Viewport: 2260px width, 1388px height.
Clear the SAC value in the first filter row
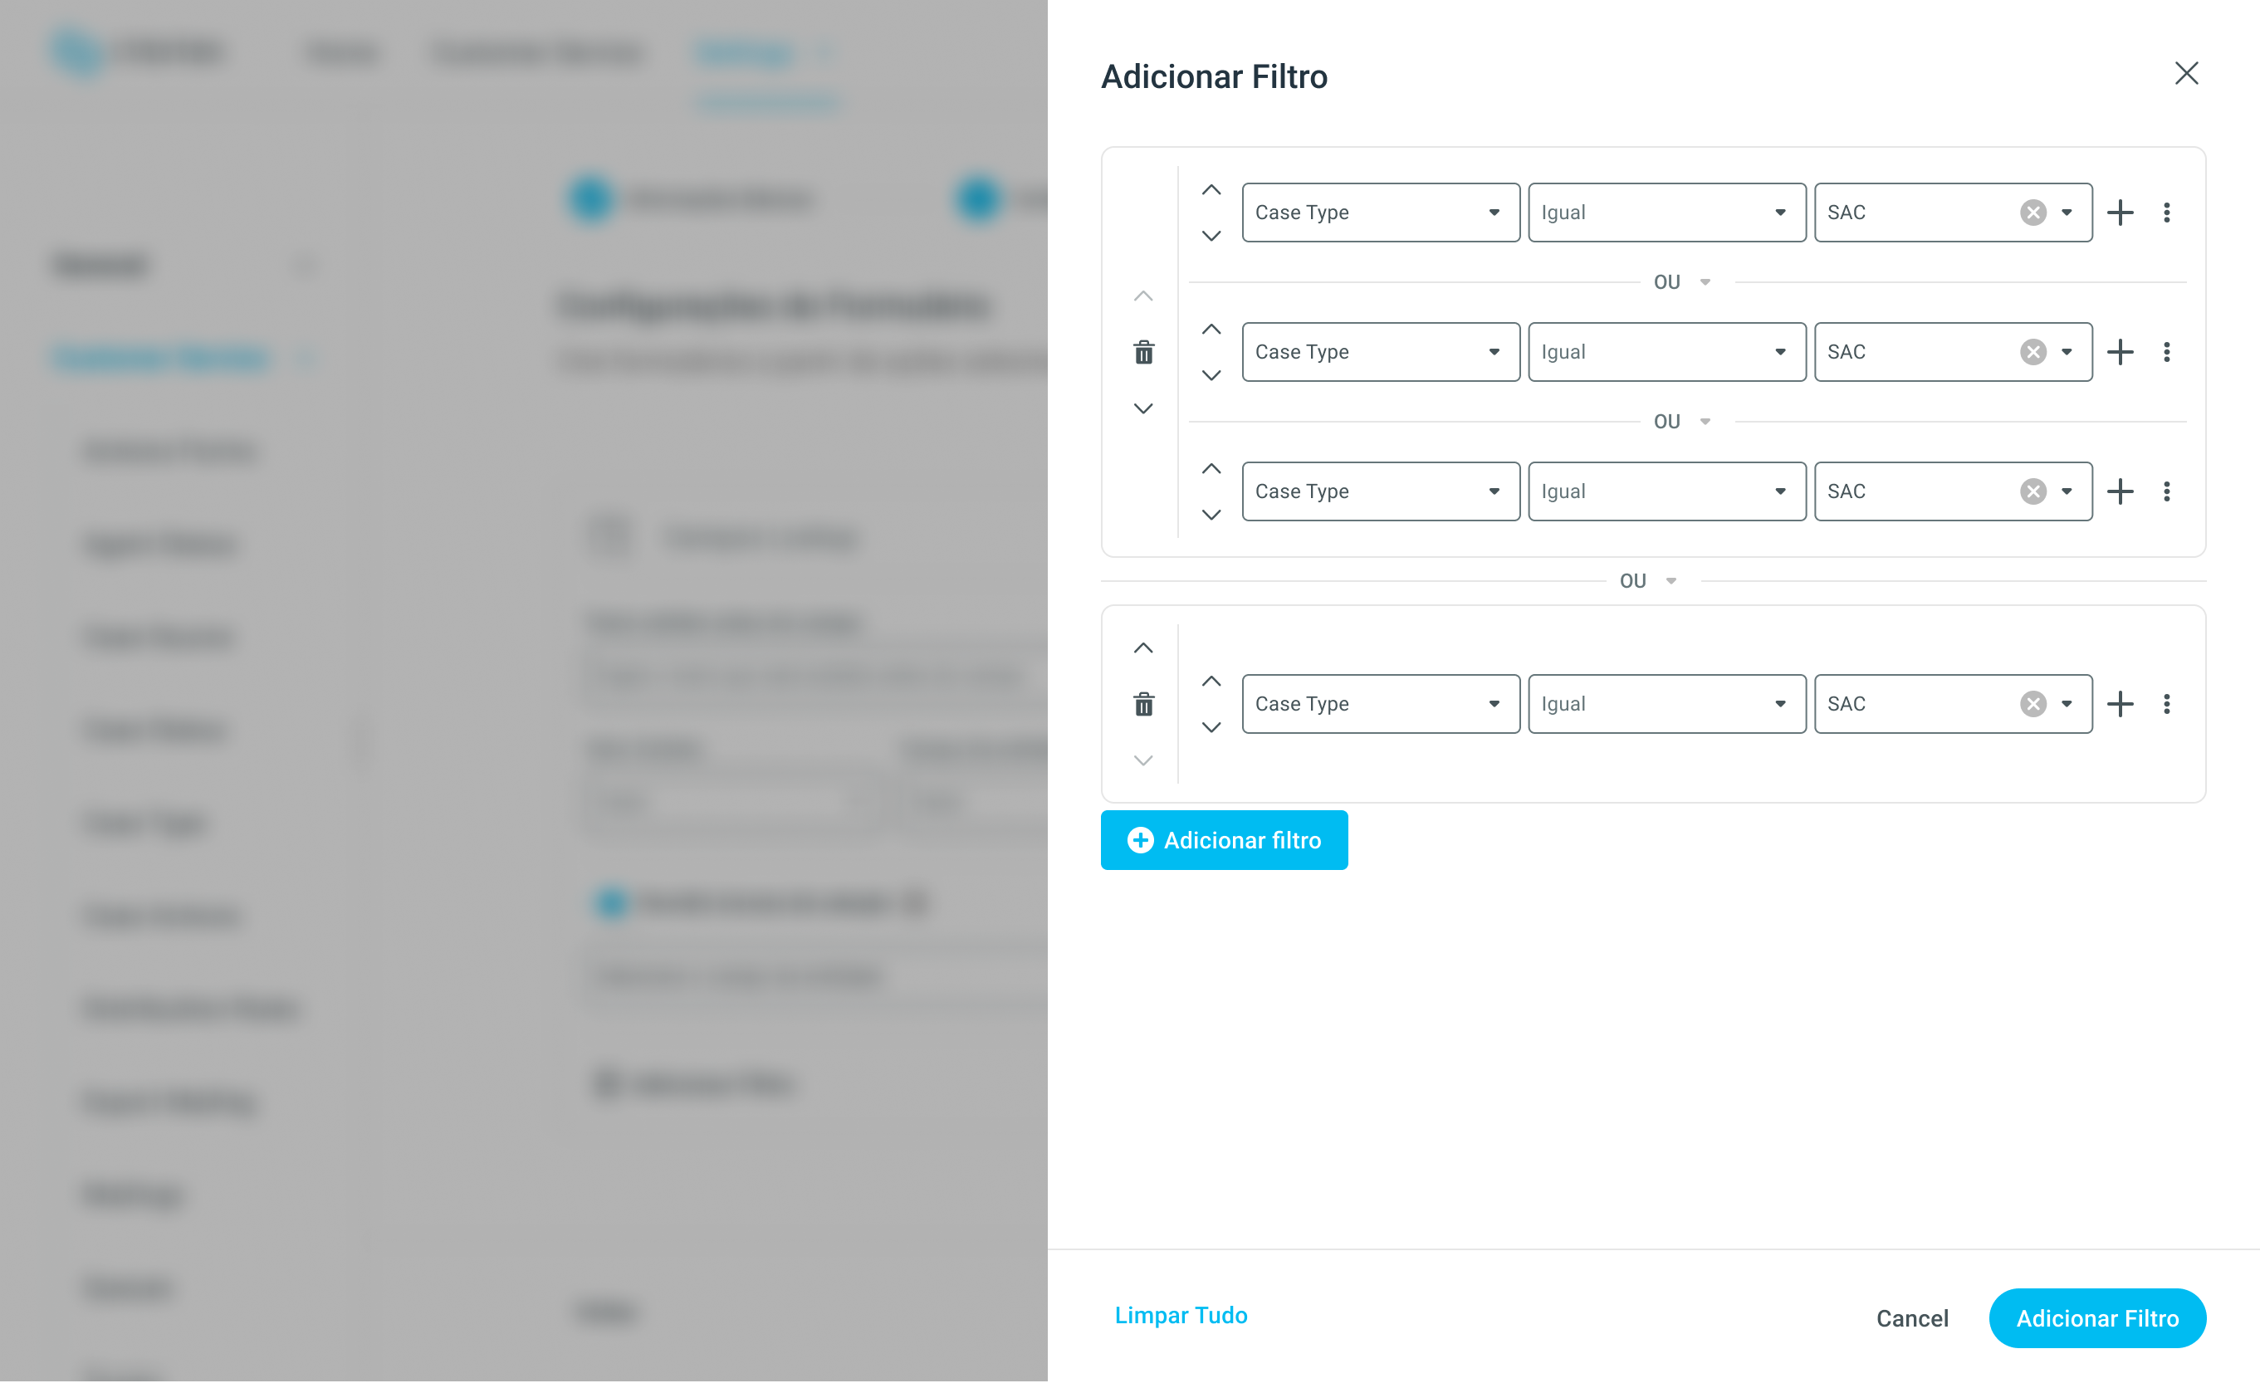(2033, 213)
